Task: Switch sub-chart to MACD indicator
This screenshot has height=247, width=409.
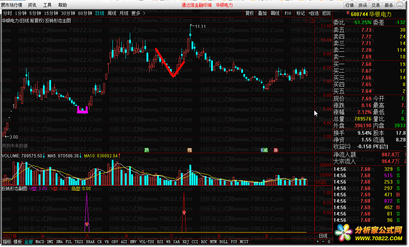Action: pos(40,242)
